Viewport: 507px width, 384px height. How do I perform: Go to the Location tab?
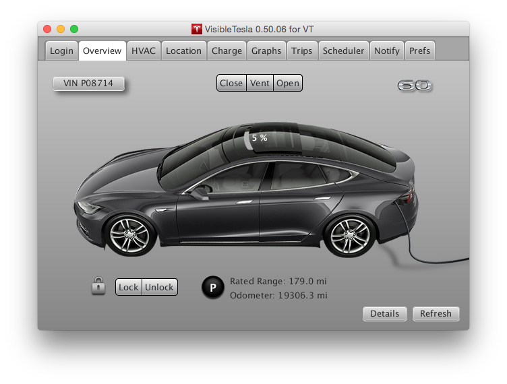coord(183,51)
